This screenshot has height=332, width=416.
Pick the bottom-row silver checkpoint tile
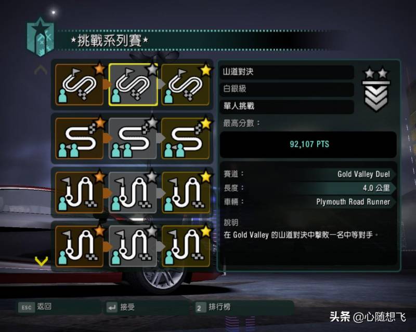[133, 246]
